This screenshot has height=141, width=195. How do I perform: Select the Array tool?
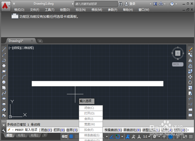(x=190, y=71)
